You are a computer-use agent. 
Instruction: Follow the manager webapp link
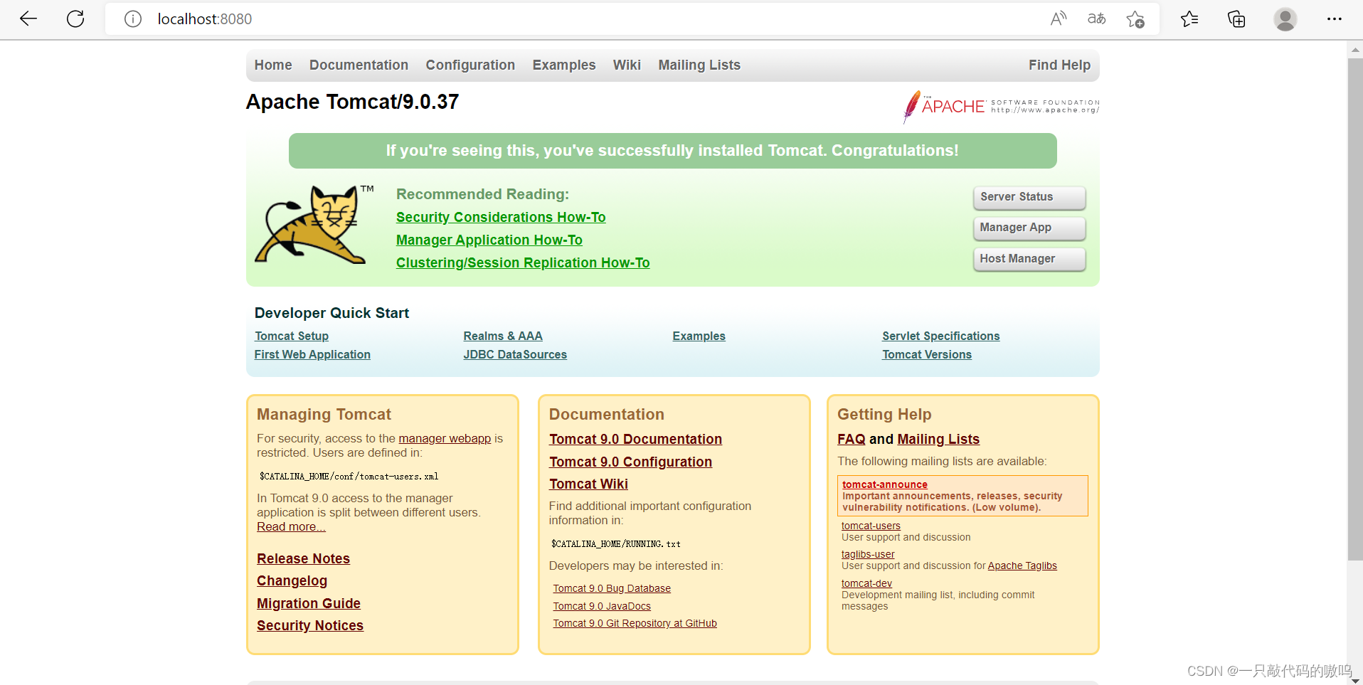pos(445,439)
